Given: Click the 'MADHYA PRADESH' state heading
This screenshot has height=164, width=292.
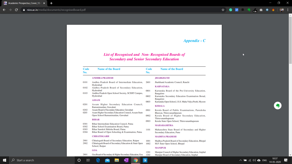Looking at the screenshot, I should click(166, 136).
